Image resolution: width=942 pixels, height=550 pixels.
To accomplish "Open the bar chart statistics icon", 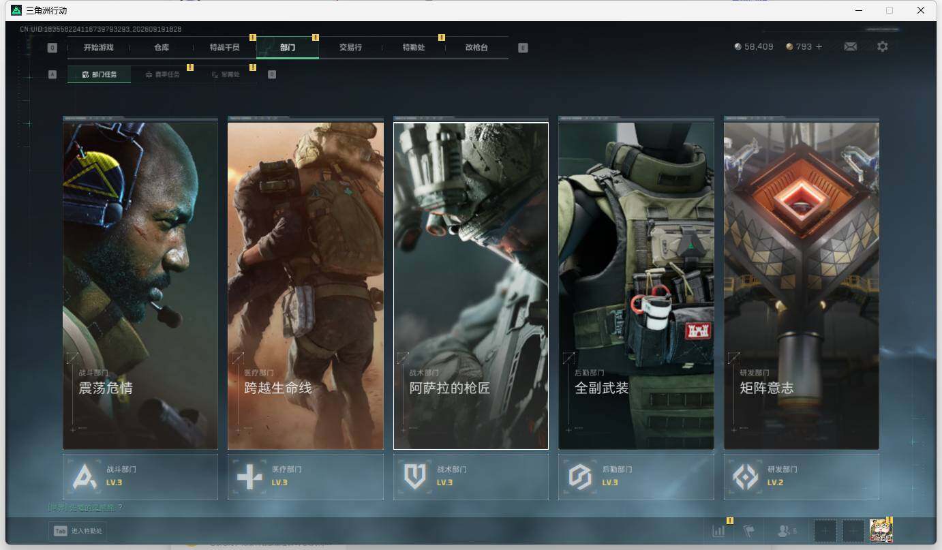I will coord(719,531).
